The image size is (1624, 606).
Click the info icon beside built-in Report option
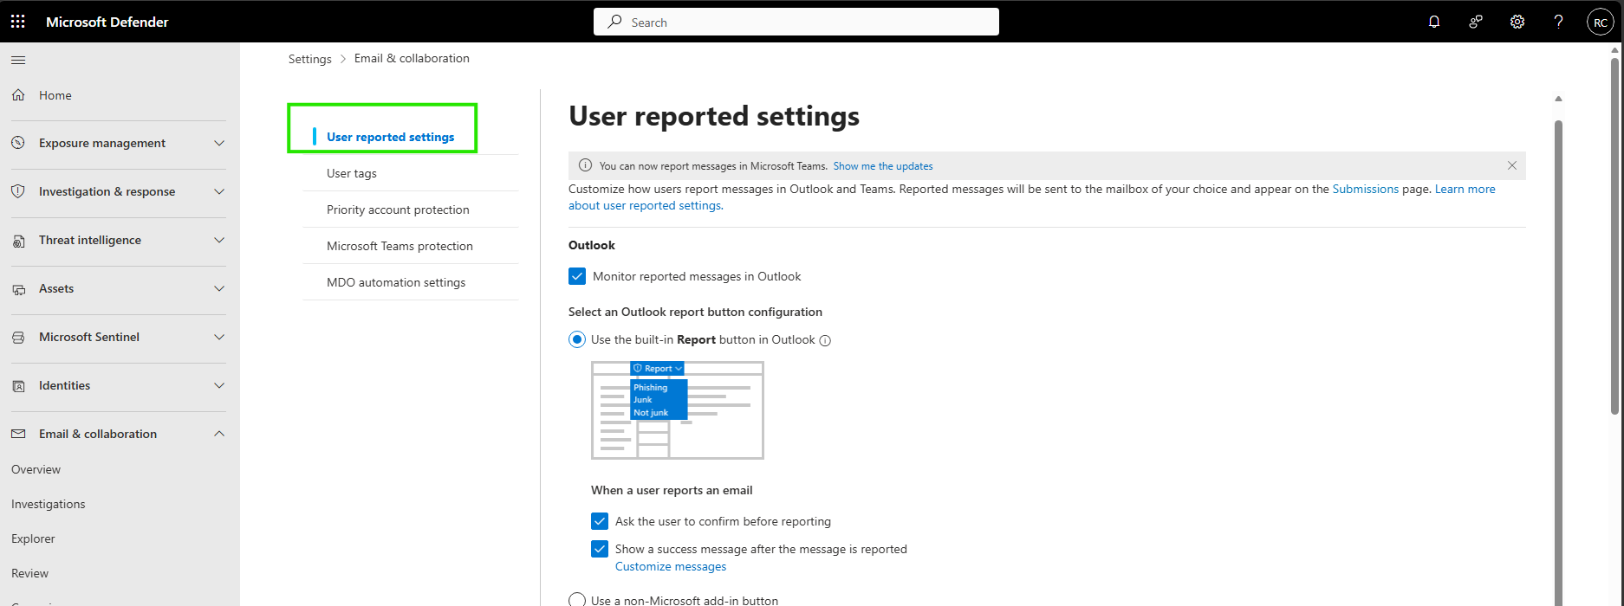(x=825, y=340)
